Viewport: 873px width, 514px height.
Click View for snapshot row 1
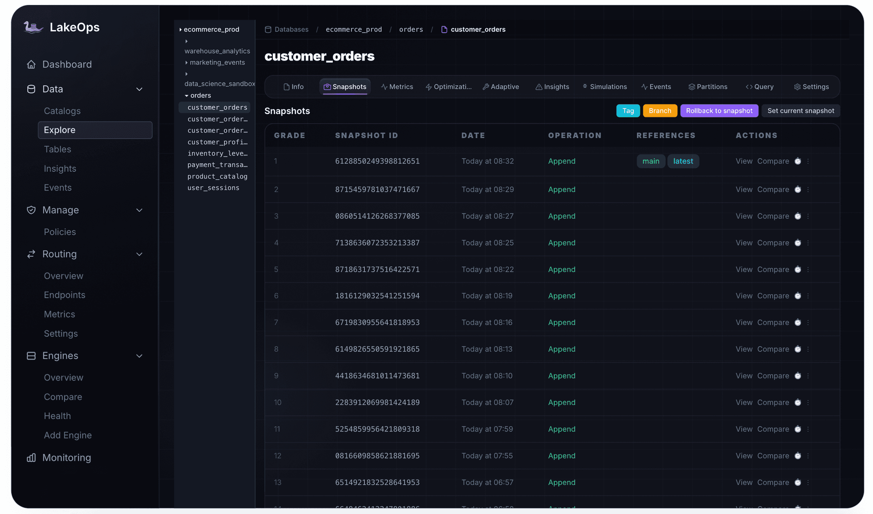click(744, 161)
